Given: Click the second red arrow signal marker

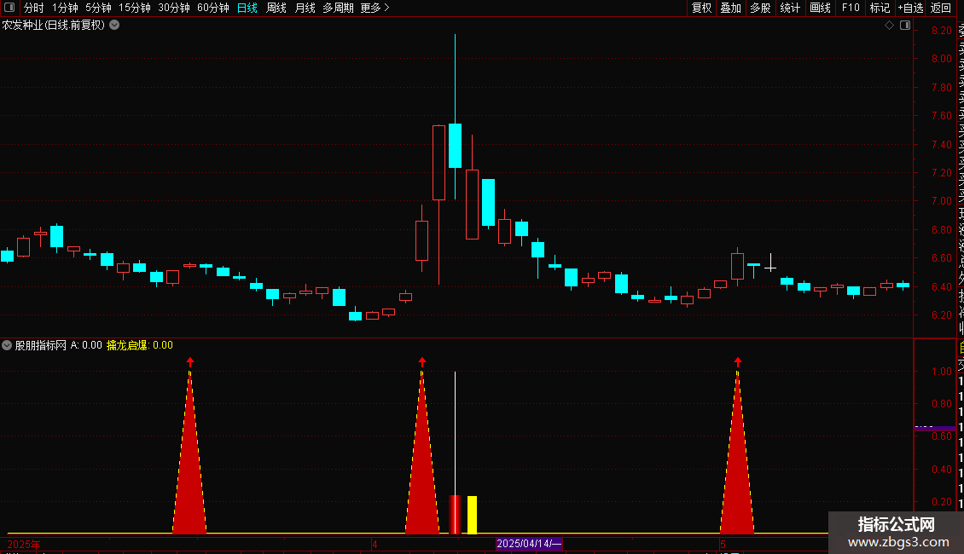Looking at the screenshot, I should click(421, 361).
